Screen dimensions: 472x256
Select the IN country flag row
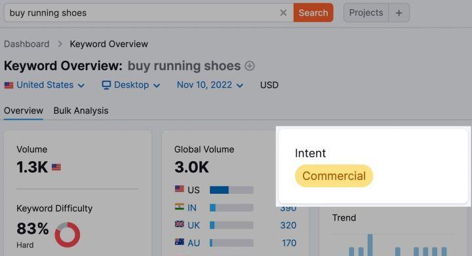click(x=235, y=208)
